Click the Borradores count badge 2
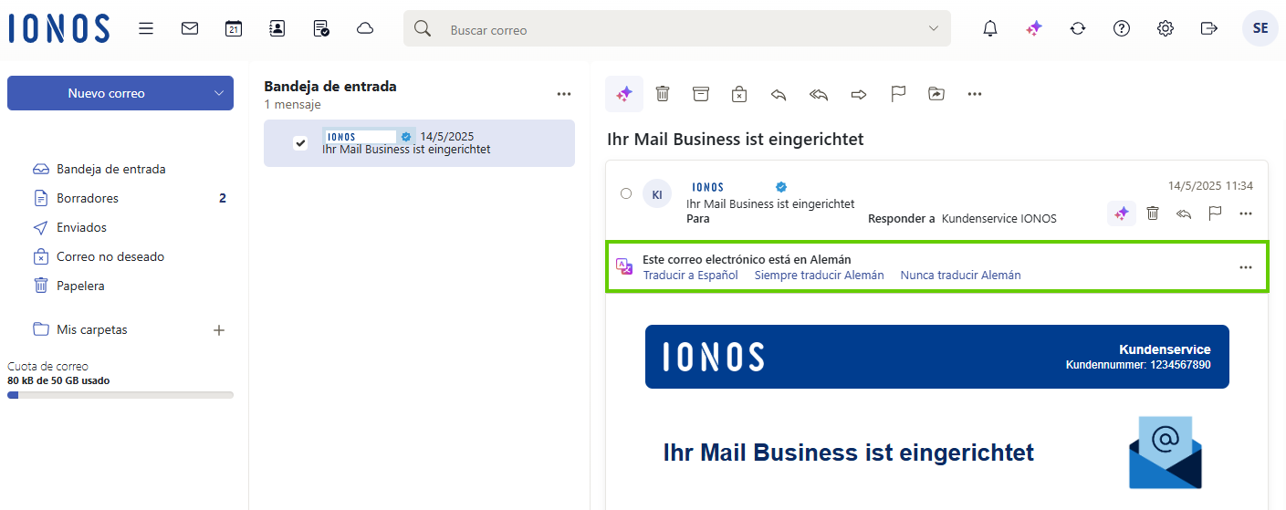Image resolution: width=1286 pixels, height=510 pixels. [x=223, y=198]
